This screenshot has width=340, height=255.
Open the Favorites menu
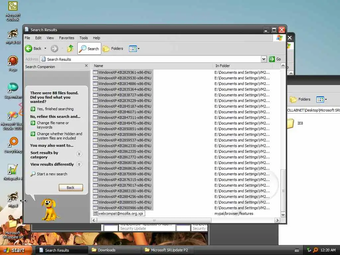pos(66,38)
